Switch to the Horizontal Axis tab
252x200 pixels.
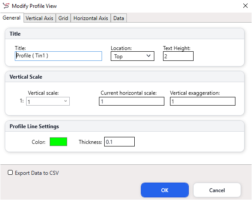[91, 18]
